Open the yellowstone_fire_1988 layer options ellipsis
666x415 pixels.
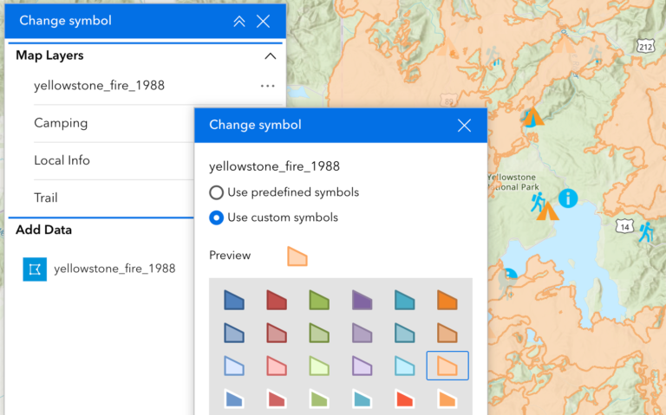(x=267, y=86)
